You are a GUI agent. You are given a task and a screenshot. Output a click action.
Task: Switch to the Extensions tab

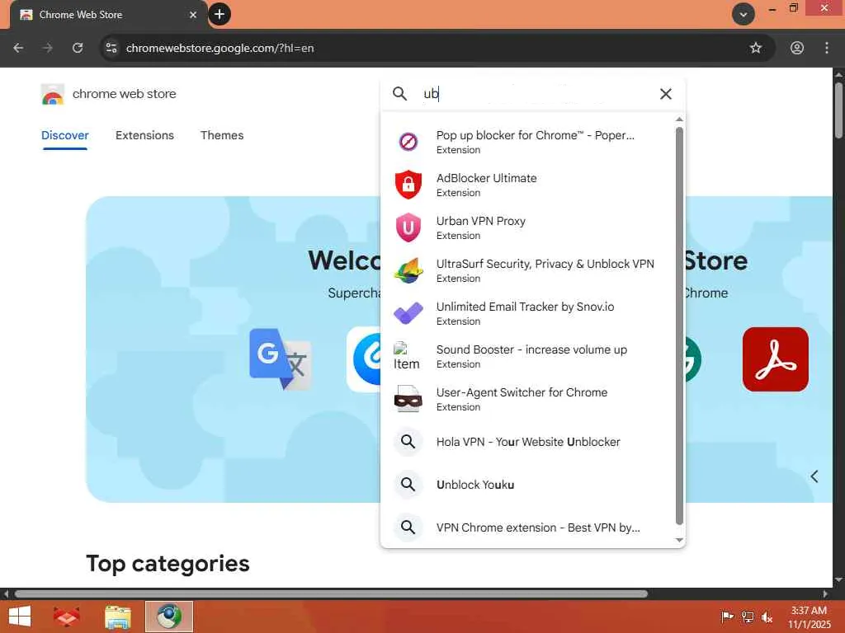(144, 135)
